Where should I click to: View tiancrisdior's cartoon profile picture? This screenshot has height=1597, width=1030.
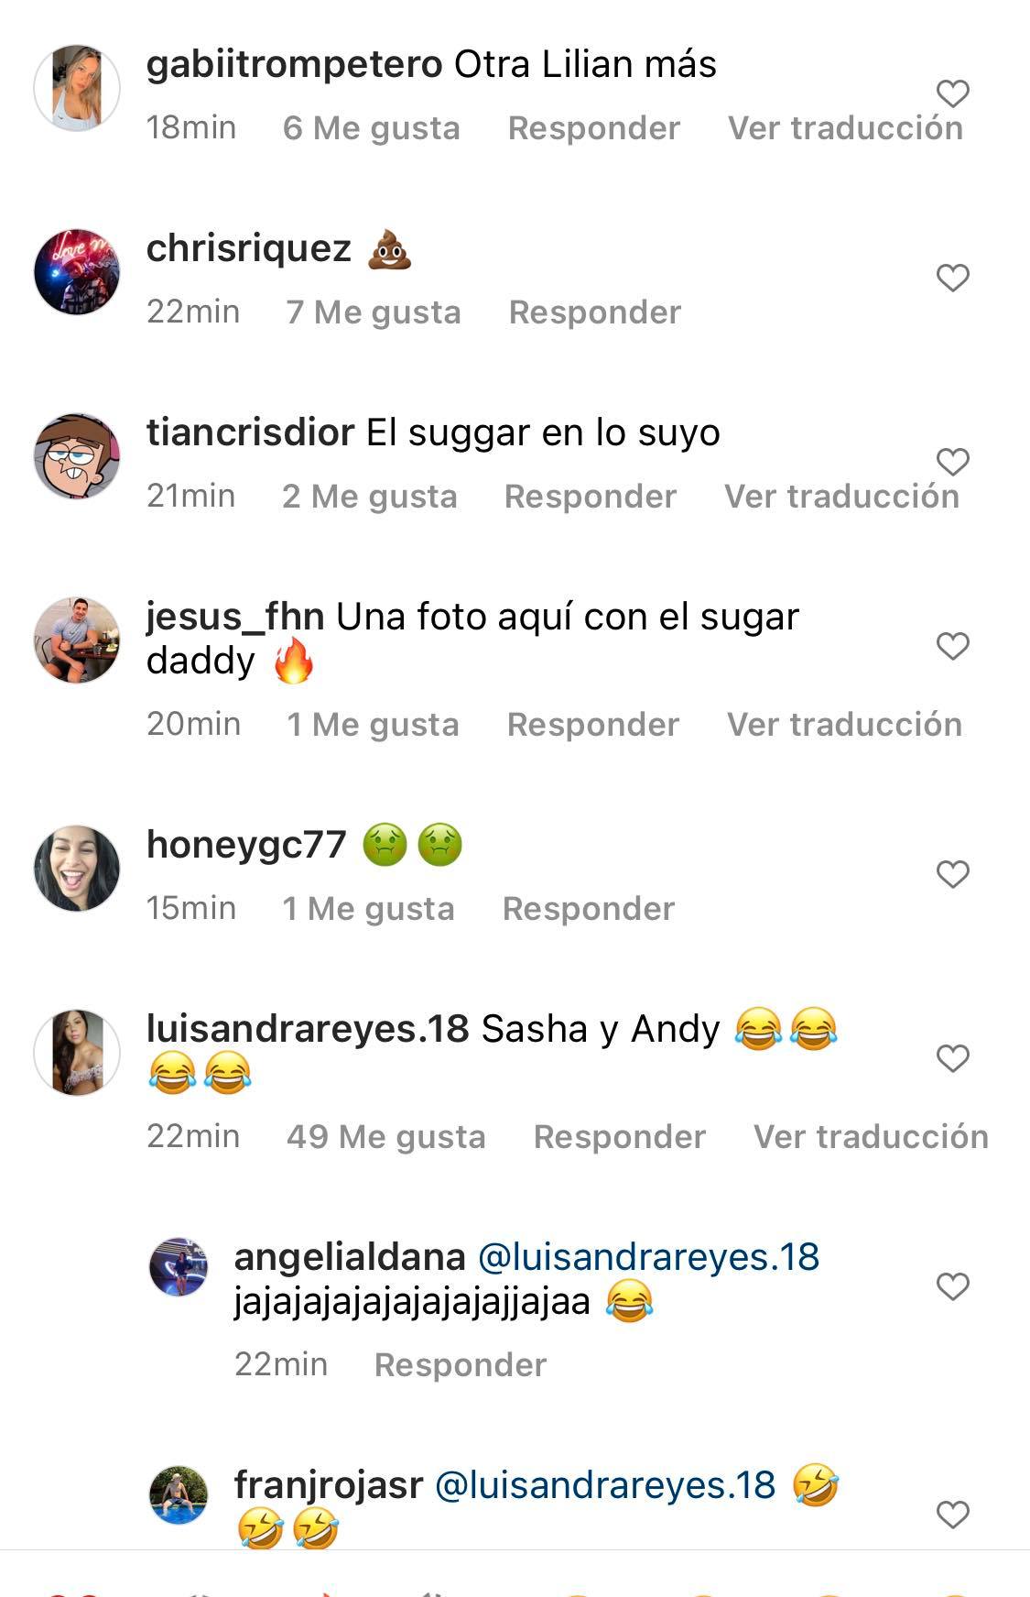(77, 456)
